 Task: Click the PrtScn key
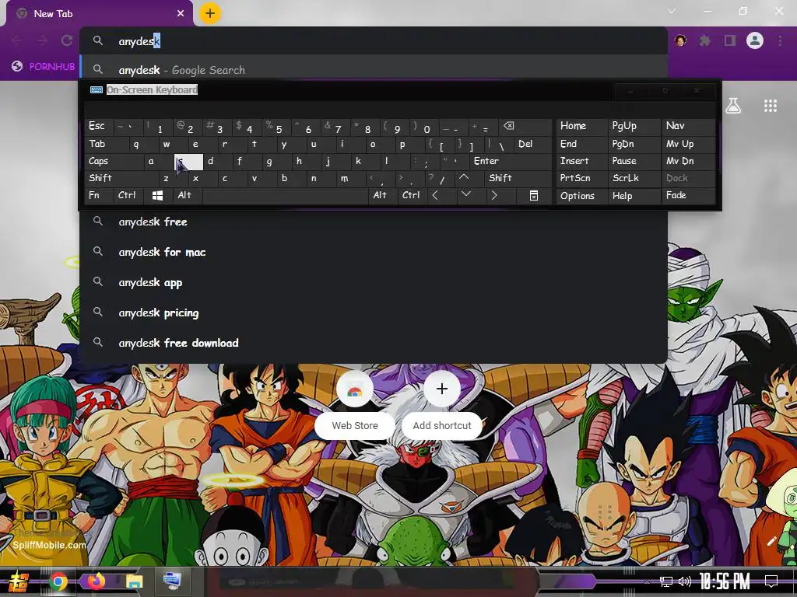pyautogui.click(x=581, y=178)
